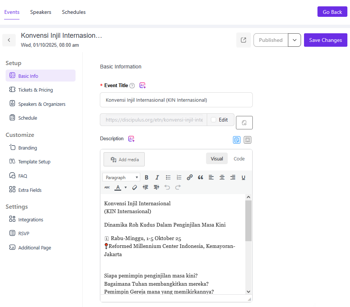This screenshot has width=350, height=307.
Task: Open the Paragraph format dropdown
Action: click(121, 178)
